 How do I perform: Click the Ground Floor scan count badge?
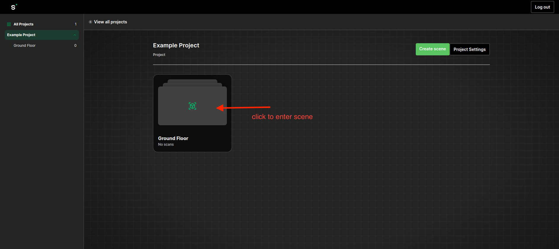(x=75, y=46)
